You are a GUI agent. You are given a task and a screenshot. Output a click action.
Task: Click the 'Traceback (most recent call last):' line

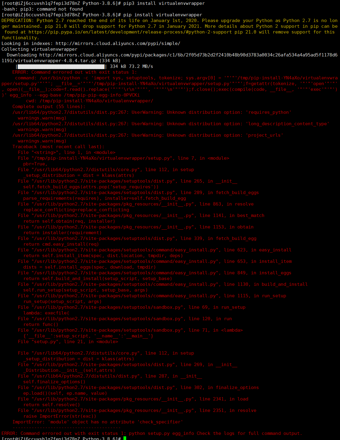point(58,147)
